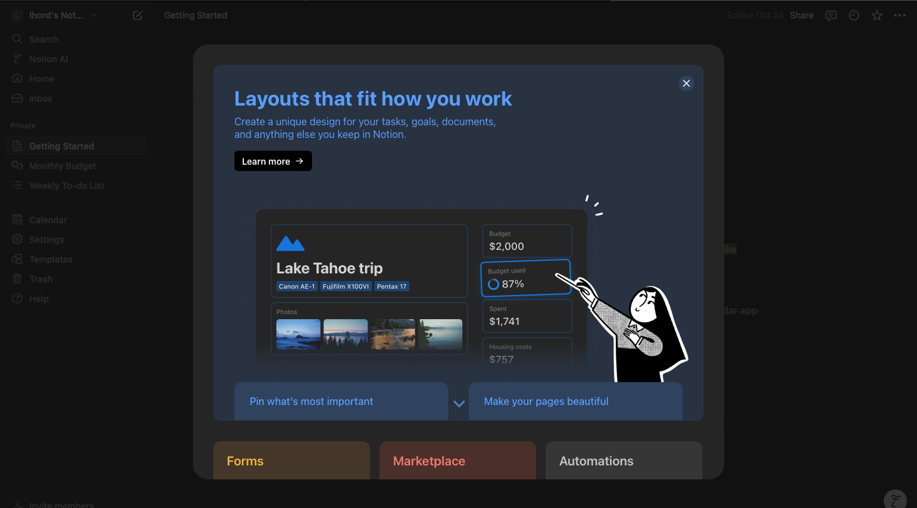
Task: Select Weekly To-do List in the sidebar
Action: tap(67, 186)
